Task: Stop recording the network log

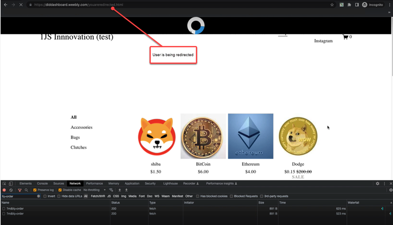Action: coord(4,190)
